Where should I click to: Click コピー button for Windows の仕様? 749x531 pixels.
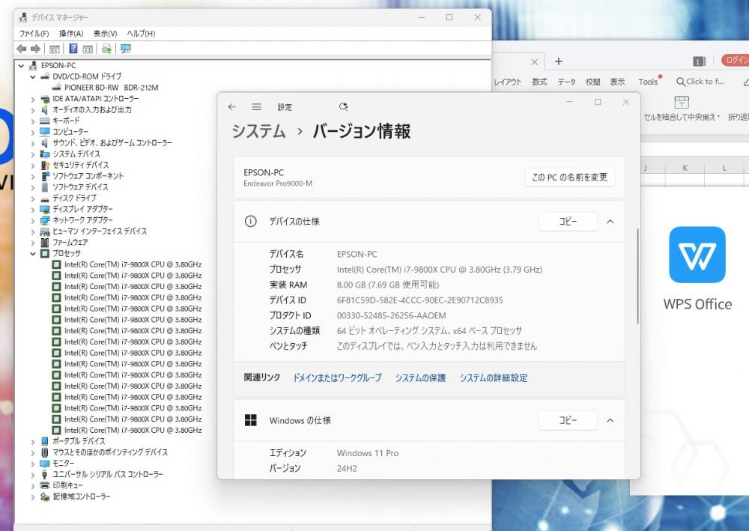[x=568, y=420]
